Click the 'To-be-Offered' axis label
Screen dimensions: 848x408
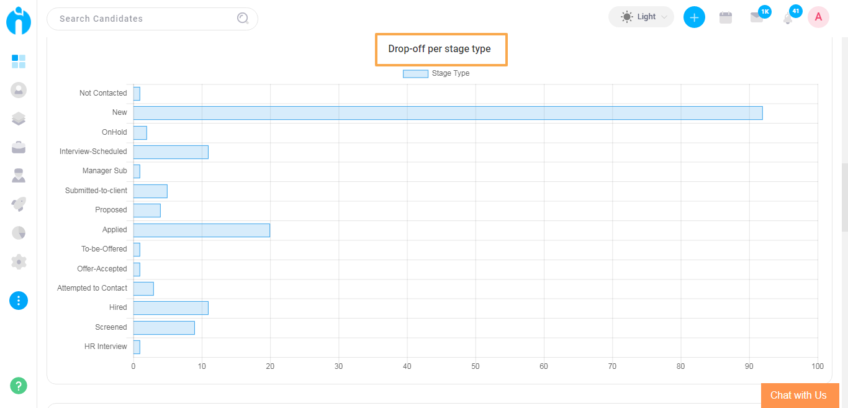click(x=104, y=249)
